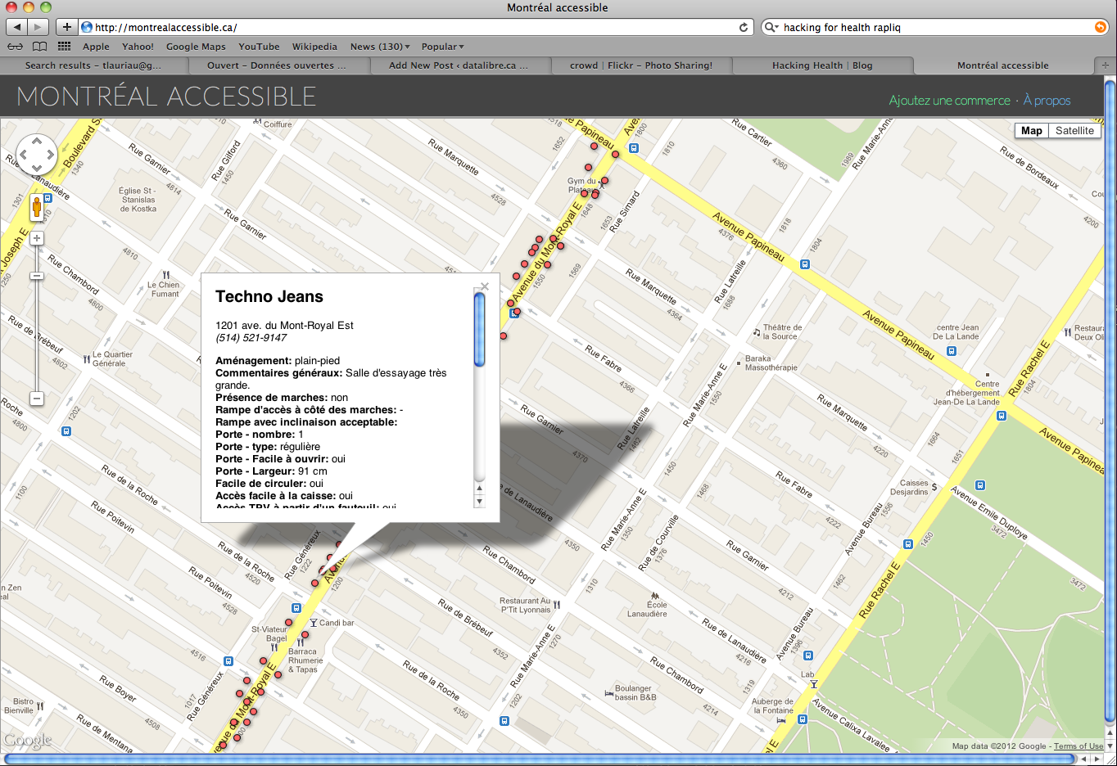
Task: Click the Google logo on the map
Action: [28, 741]
